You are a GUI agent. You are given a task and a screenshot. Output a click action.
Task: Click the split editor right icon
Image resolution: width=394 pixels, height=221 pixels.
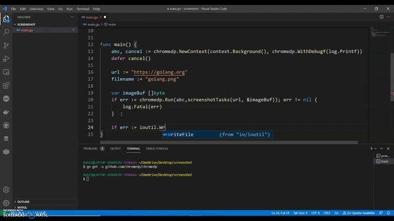pyautogui.click(x=382, y=17)
